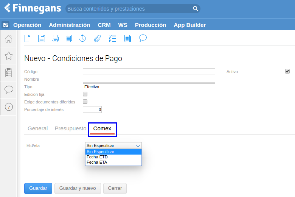Open the Administración menu
Screen dimensions: 295x197
coord(70,25)
